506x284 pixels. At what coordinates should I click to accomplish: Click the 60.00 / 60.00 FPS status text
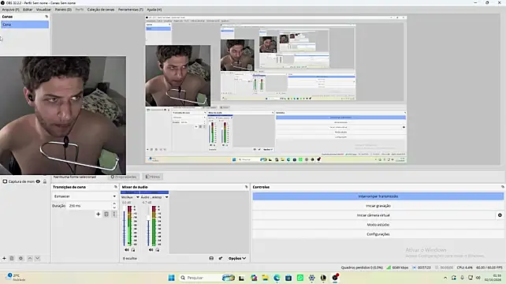point(489,267)
